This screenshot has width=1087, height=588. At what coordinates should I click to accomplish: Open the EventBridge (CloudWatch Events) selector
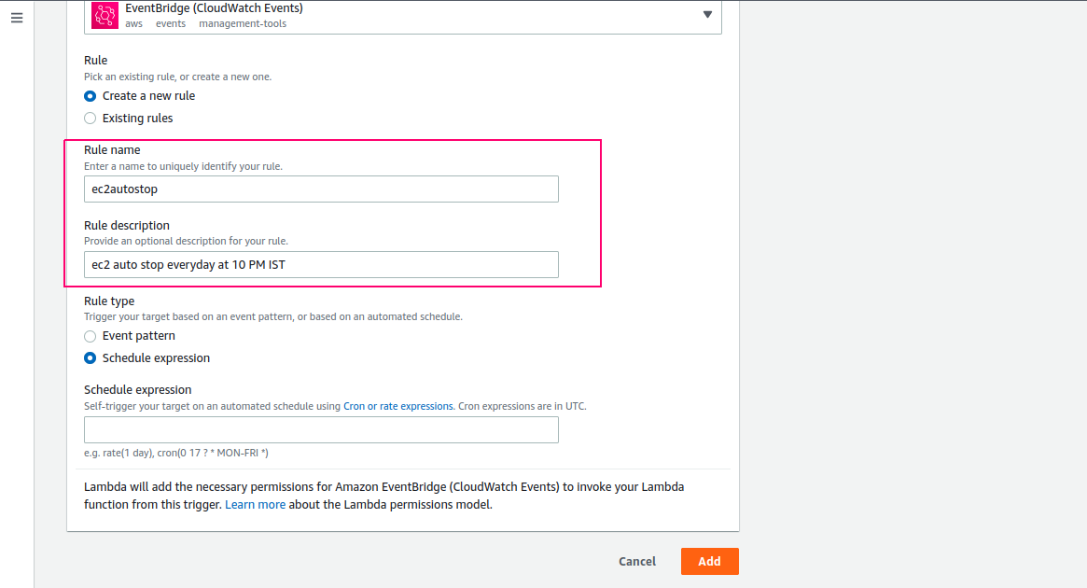[403, 17]
